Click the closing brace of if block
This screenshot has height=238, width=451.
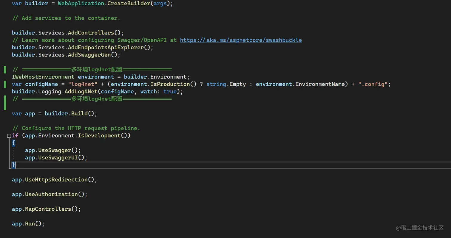coord(13,165)
